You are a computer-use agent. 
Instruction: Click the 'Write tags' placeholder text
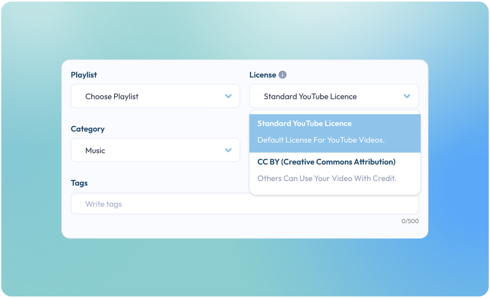pos(104,204)
